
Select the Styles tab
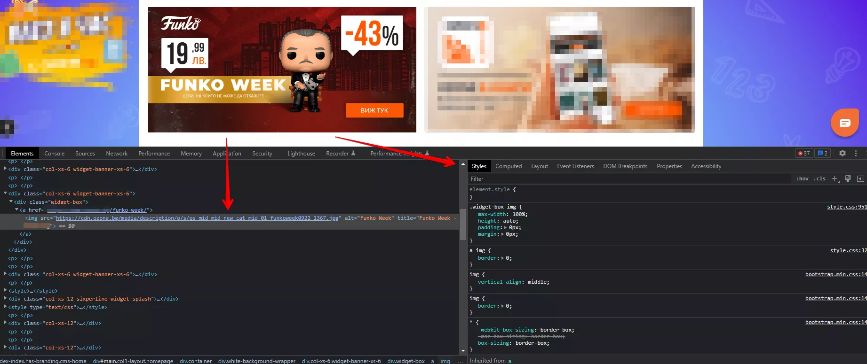(x=479, y=166)
